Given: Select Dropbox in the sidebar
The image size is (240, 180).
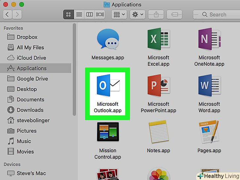Looking at the screenshot, I should pos(27,37).
